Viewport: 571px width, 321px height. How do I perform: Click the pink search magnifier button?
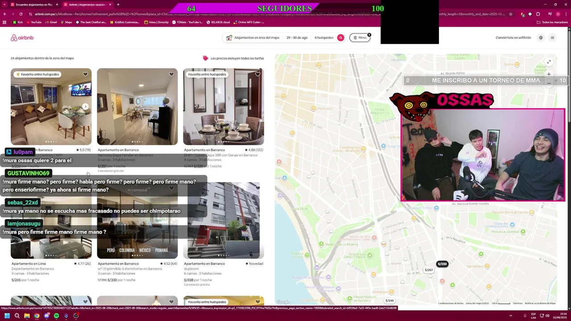[340, 37]
